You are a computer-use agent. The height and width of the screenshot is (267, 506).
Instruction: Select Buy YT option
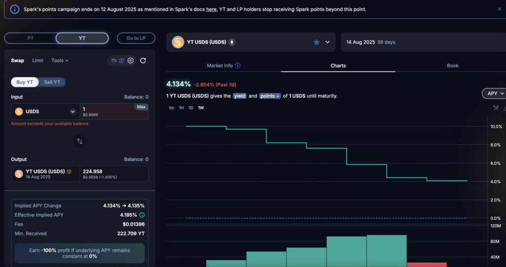(x=25, y=82)
